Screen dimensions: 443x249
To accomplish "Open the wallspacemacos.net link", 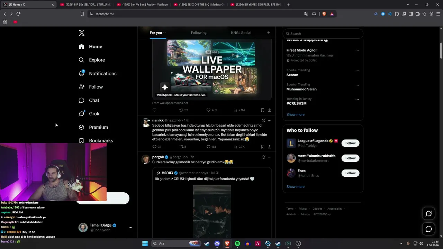I will click(x=170, y=103).
